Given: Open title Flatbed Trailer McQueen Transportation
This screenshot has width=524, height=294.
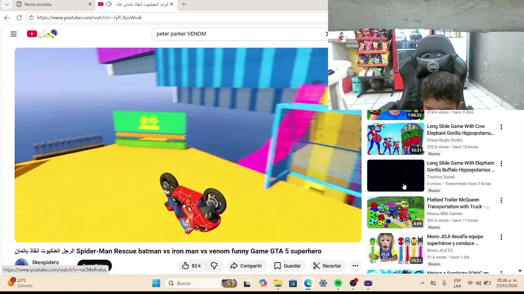Looking at the screenshot, I should 458,203.
